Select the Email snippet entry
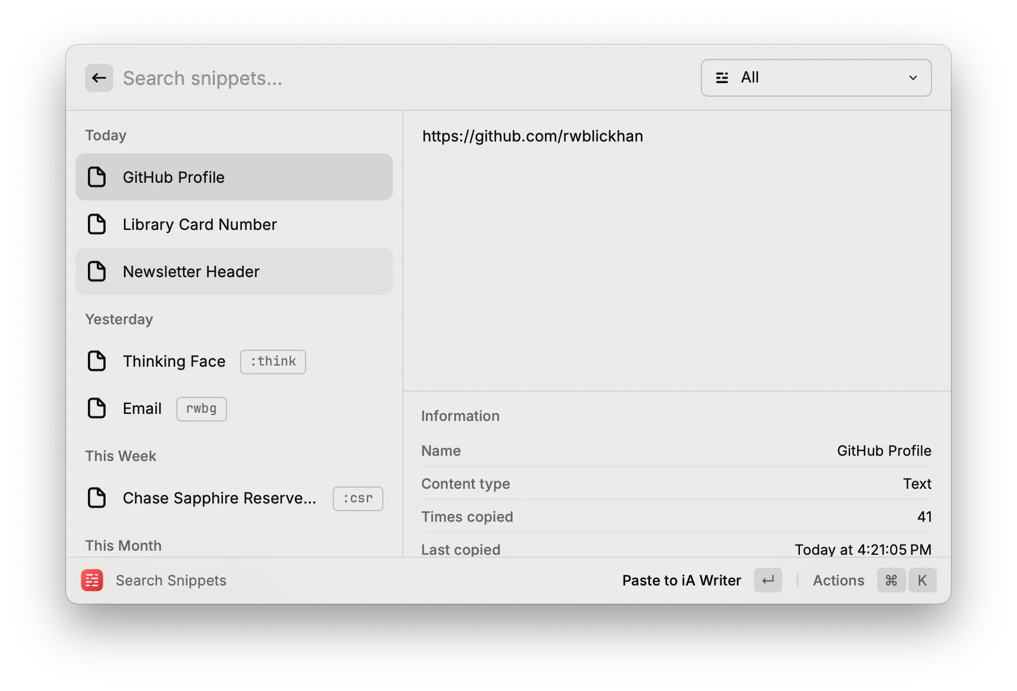 pyautogui.click(x=142, y=408)
